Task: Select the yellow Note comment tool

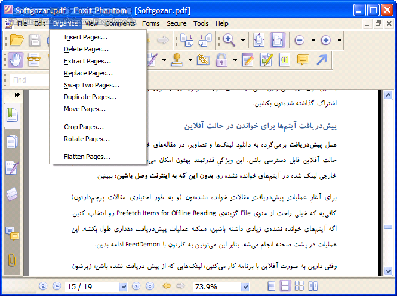Action: pos(303,60)
